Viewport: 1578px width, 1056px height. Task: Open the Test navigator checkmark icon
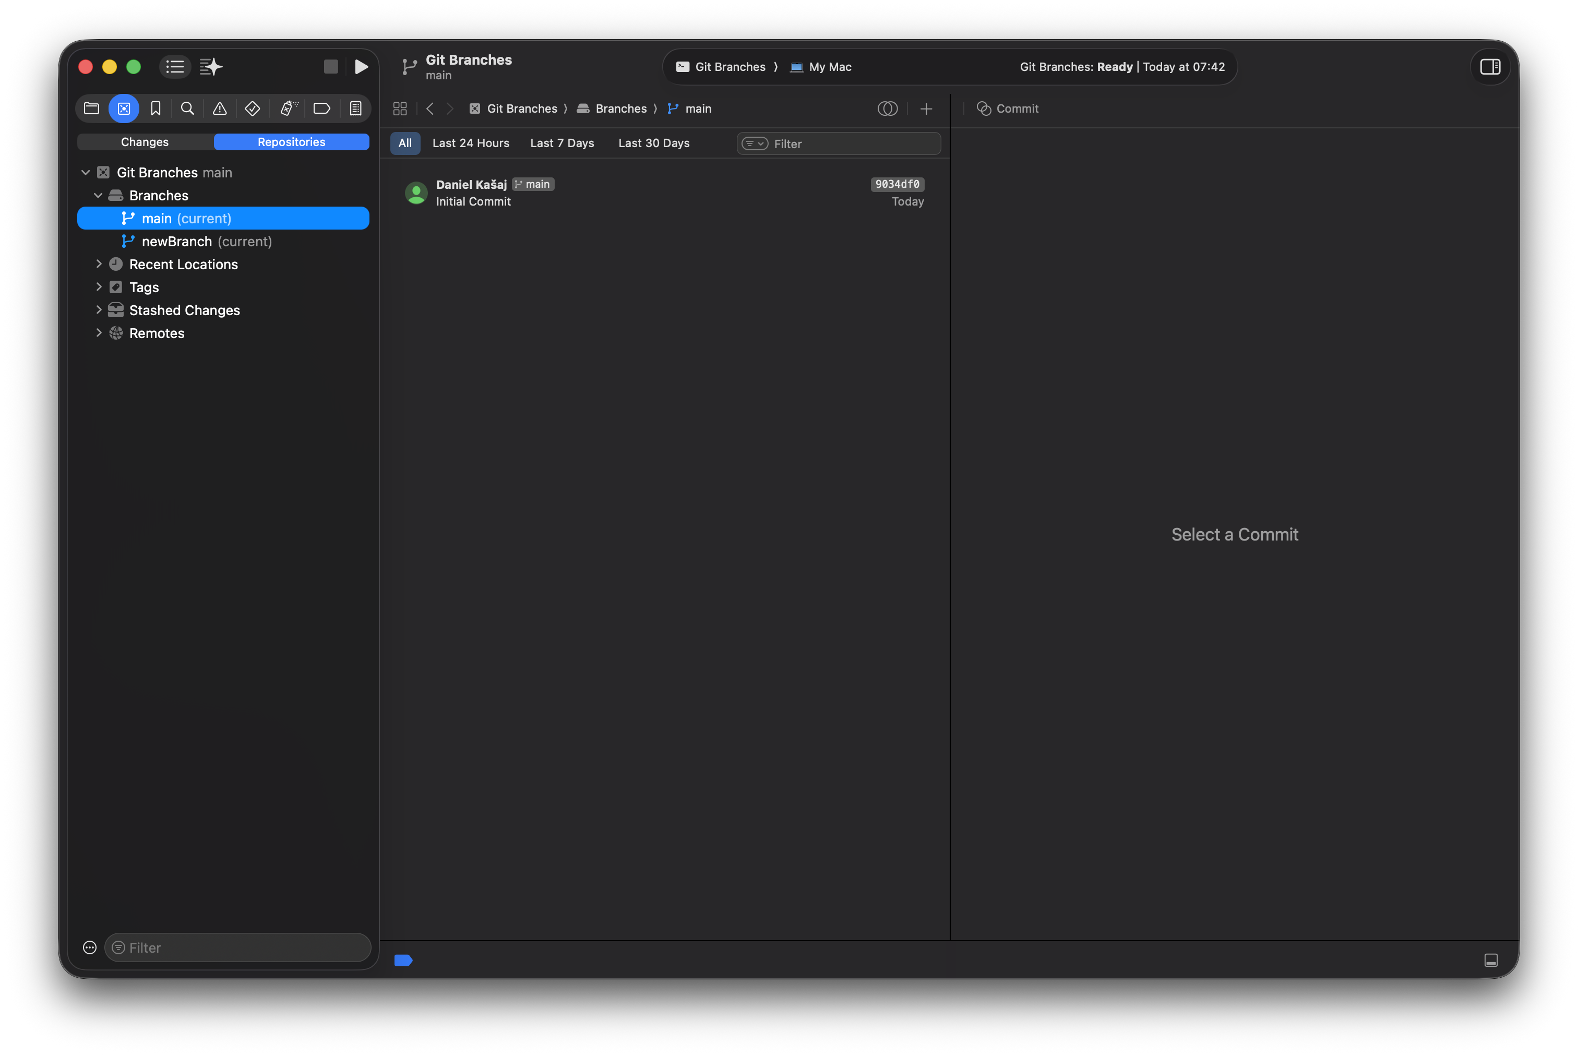click(x=253, y=108)
